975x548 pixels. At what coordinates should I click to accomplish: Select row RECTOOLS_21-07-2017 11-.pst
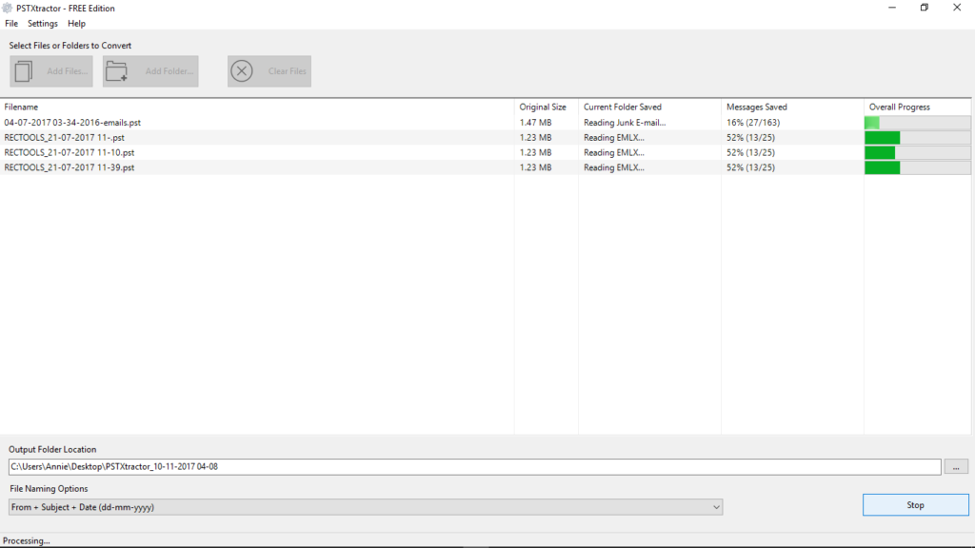pyautogui.click(x=485, y=137)
